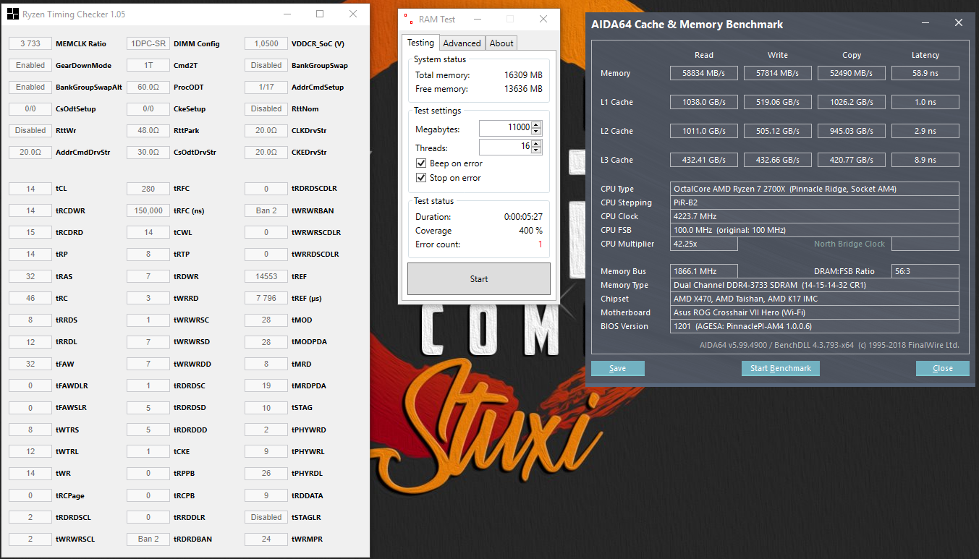Click the Memory Write 57814 MB/s value
Screen dimensions: 979x559
[x=778, y=73]
